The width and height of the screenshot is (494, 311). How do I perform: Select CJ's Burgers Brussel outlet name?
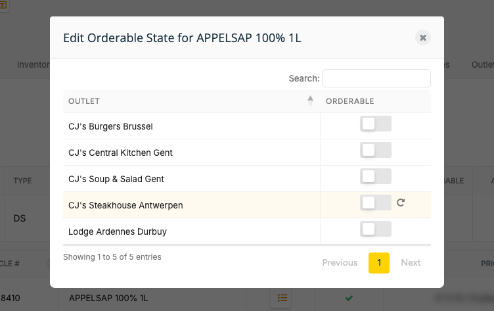[110, 126]
